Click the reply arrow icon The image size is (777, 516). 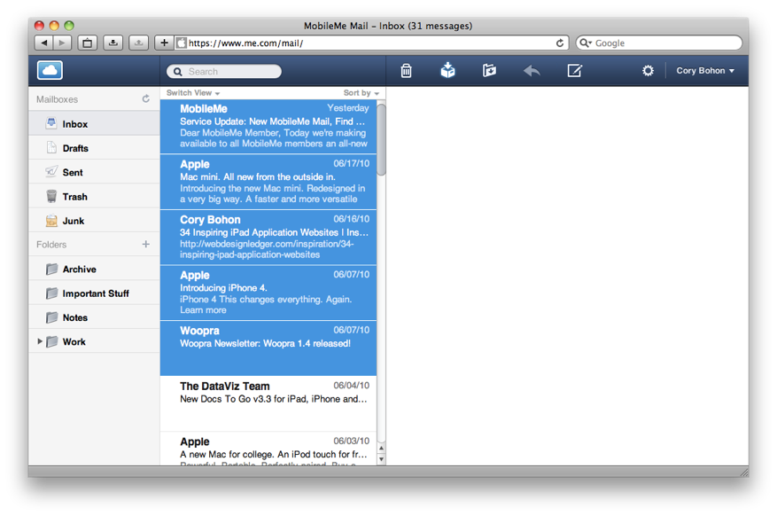click(x=532, y=71)
